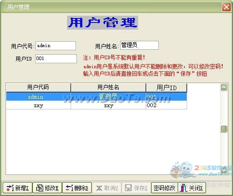This screenshot has width=233, height=196.
Task: Click the 关闭 door icon close button
Action: [x=192, y=188]
